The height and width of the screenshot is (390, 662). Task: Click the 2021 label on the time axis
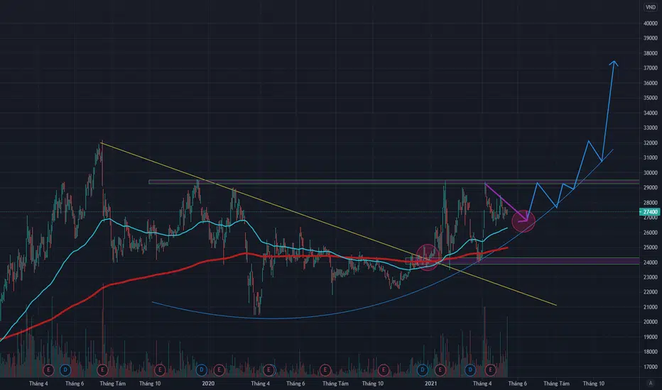[430, 383]
